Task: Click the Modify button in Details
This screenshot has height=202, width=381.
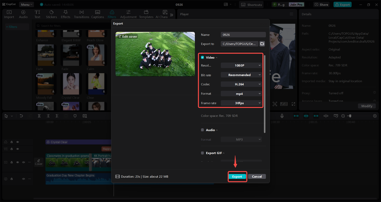Action: coord(367,106)
